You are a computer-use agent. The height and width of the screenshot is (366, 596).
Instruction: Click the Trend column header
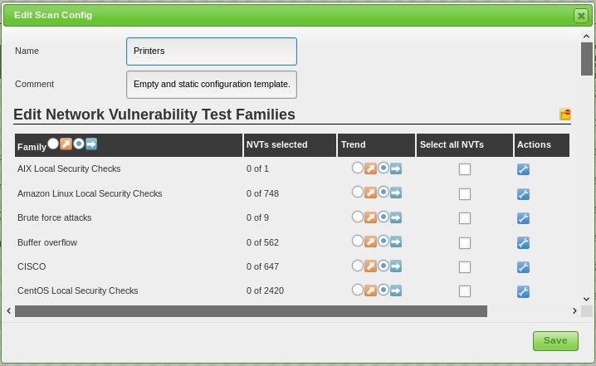click(376, 144)
